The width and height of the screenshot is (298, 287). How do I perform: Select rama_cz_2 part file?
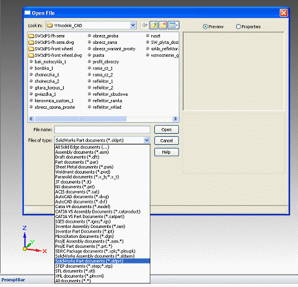coord(100,75)
